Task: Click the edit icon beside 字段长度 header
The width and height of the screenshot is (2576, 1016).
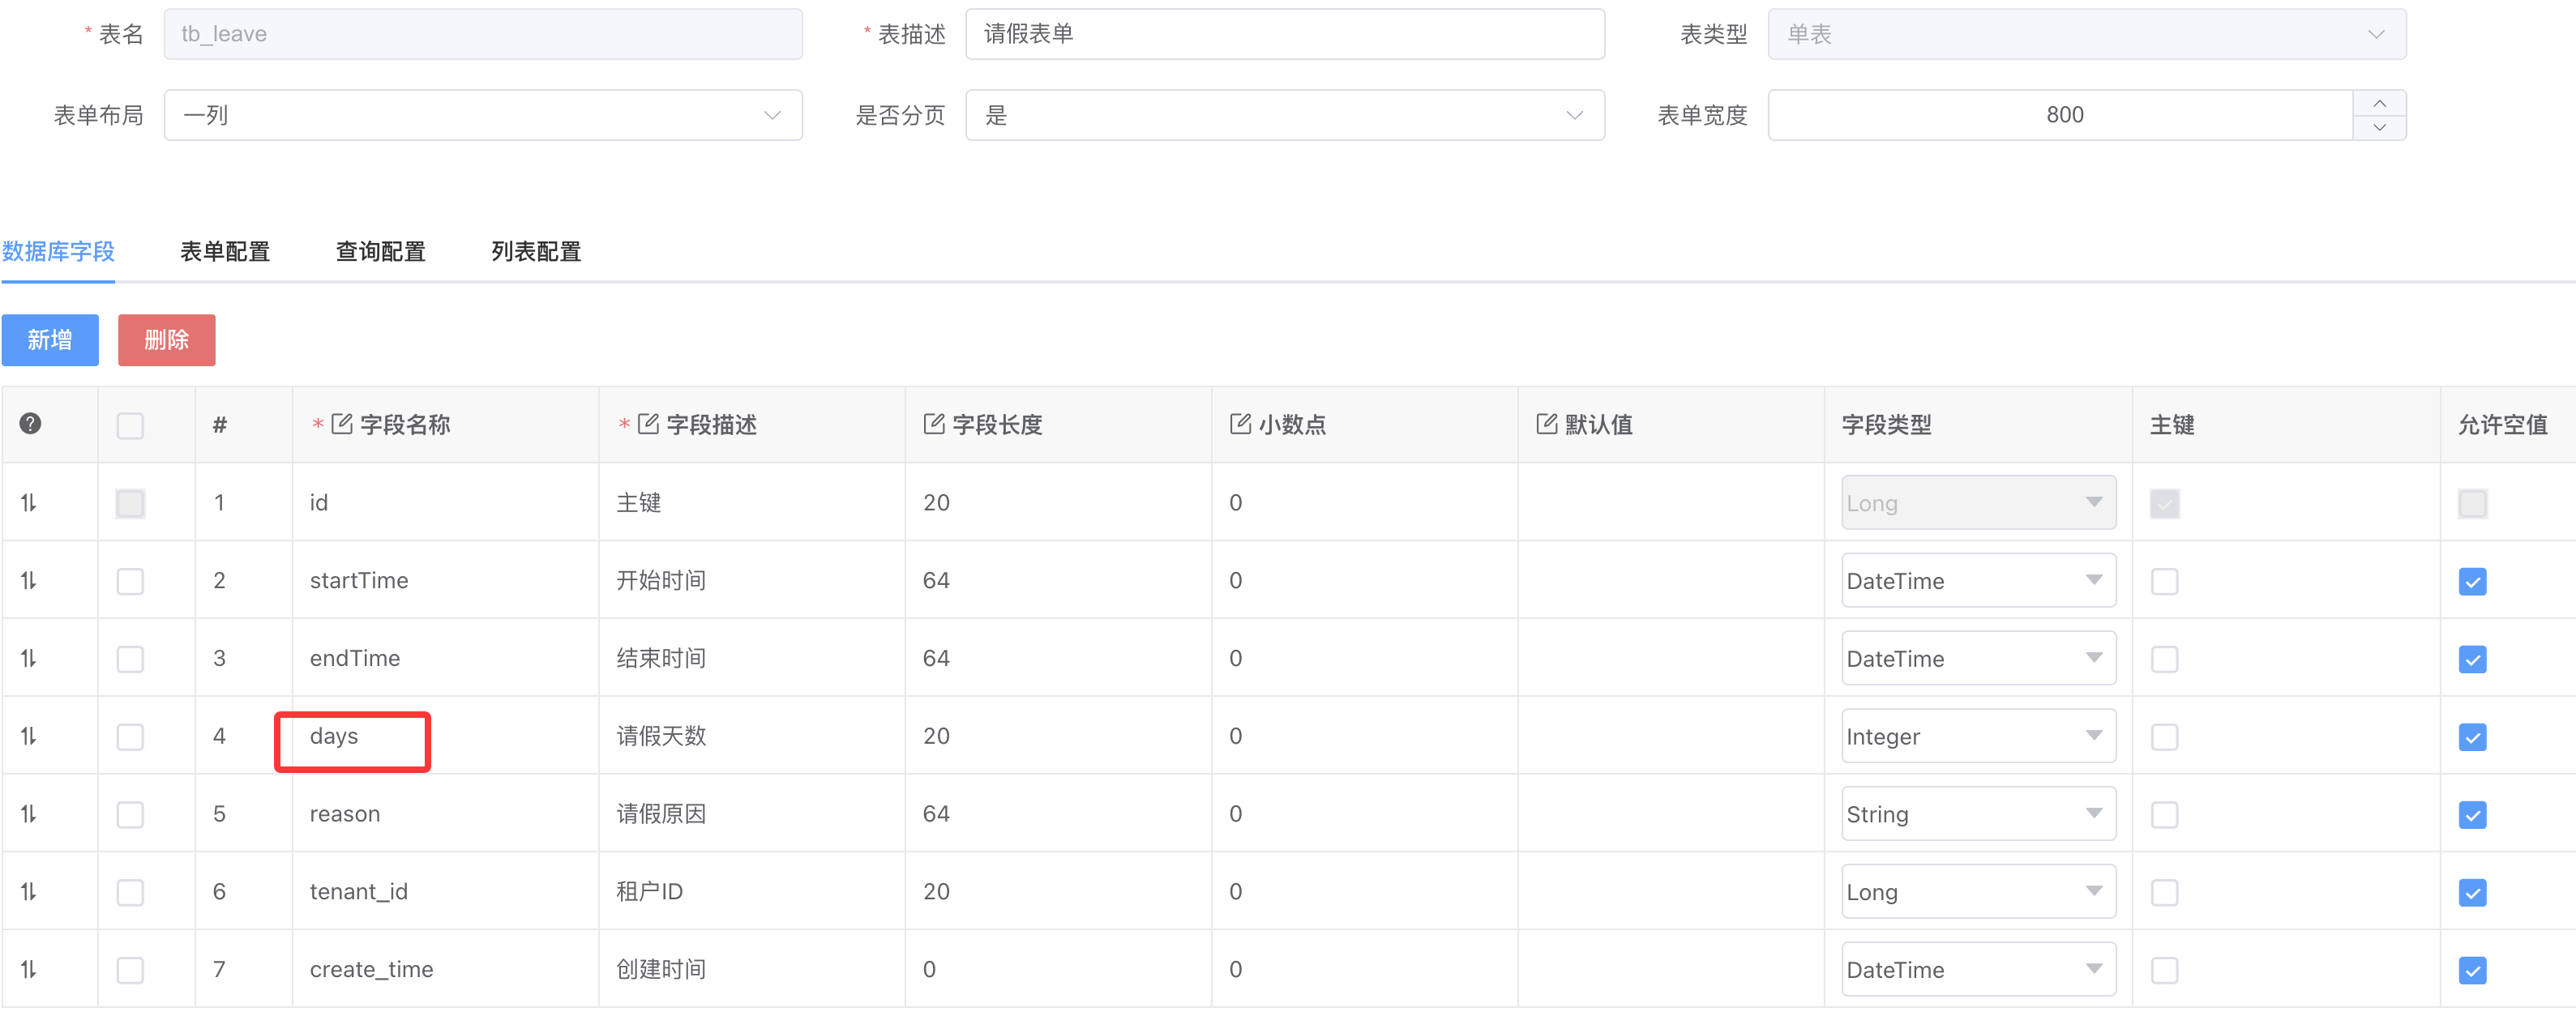Action: [x=934, y=424]
